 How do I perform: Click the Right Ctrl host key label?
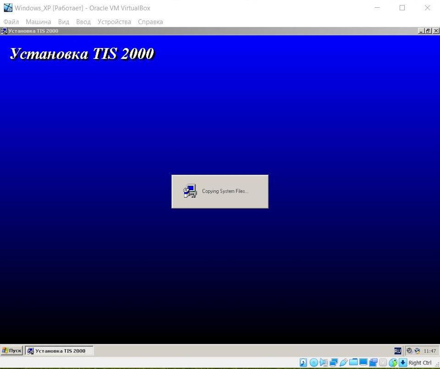pyautogui.click(x=420, y=363)
